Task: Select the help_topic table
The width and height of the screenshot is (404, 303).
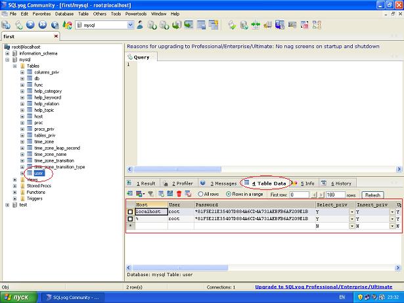Action: tap(44, 110)
